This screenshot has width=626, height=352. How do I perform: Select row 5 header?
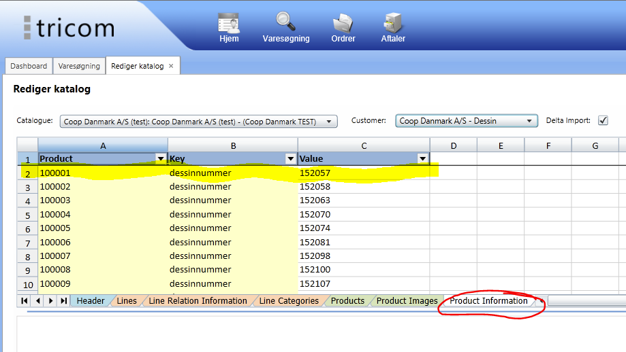click(27, 215)
